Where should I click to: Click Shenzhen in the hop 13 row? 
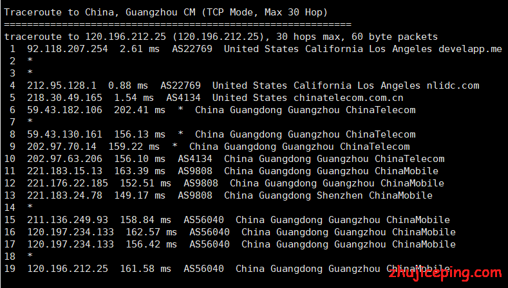click(339, 195)
